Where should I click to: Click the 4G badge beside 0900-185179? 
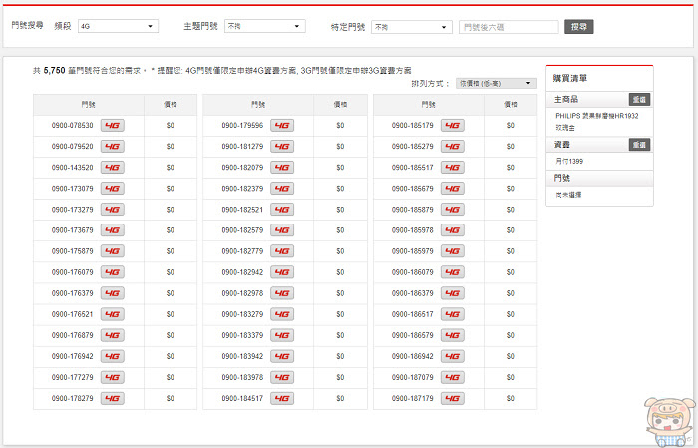tap(453, 125)
